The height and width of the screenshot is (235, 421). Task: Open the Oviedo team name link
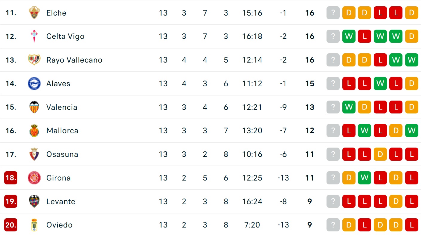tap(59, 225)
